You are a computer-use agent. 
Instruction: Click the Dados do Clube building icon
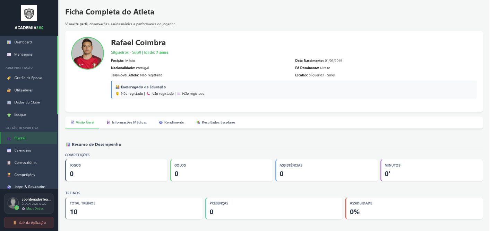pos(9,102)
